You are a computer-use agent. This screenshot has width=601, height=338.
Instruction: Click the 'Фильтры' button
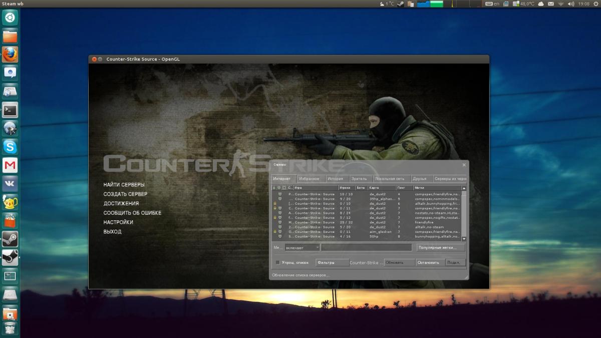click(332, 262)
